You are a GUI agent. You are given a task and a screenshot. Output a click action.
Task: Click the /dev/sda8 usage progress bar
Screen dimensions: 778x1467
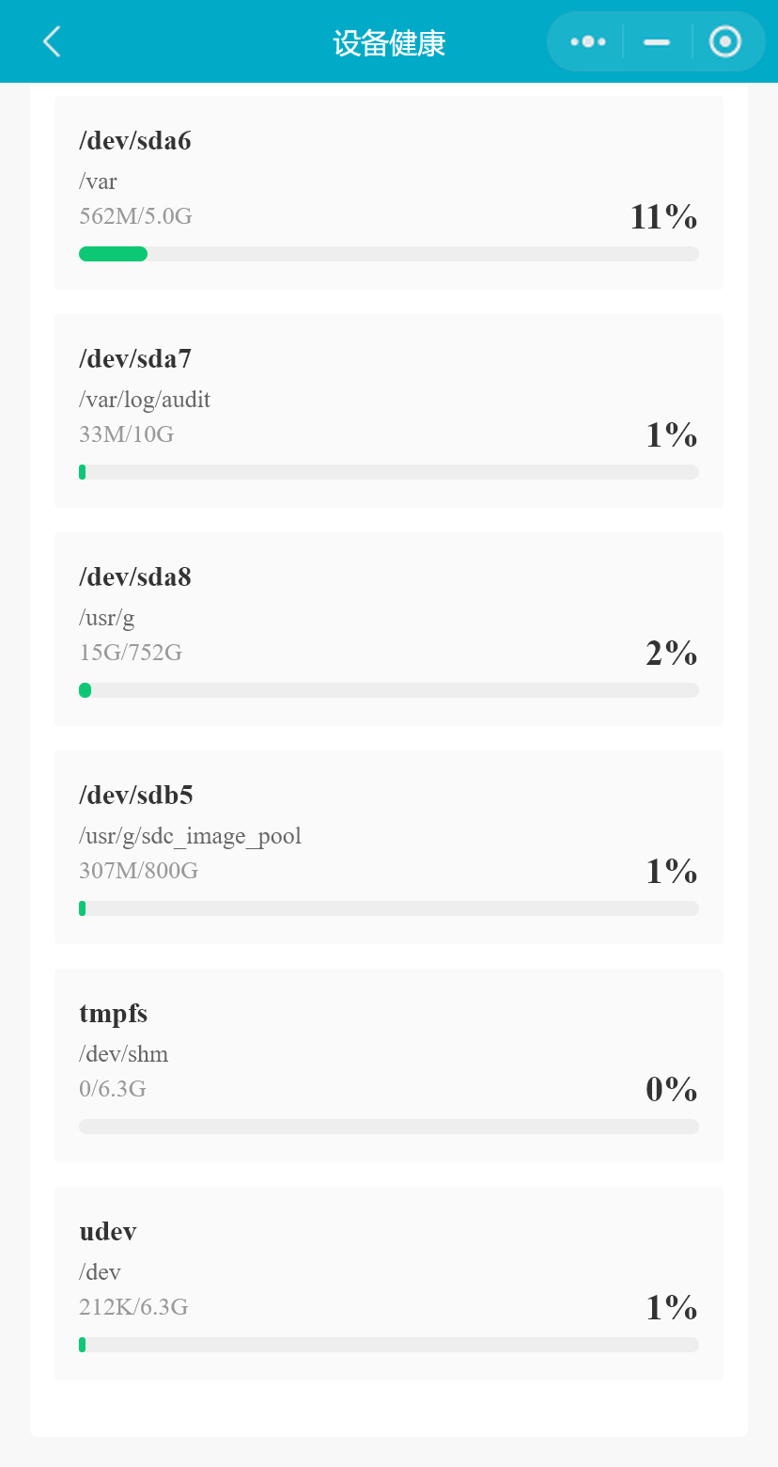pos(388,690)
